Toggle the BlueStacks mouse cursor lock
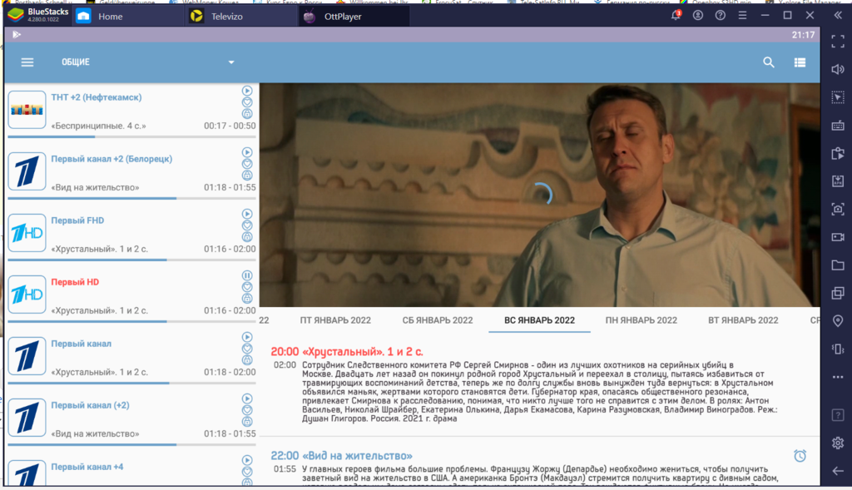 pyautogui.click(x=838, y=97)
